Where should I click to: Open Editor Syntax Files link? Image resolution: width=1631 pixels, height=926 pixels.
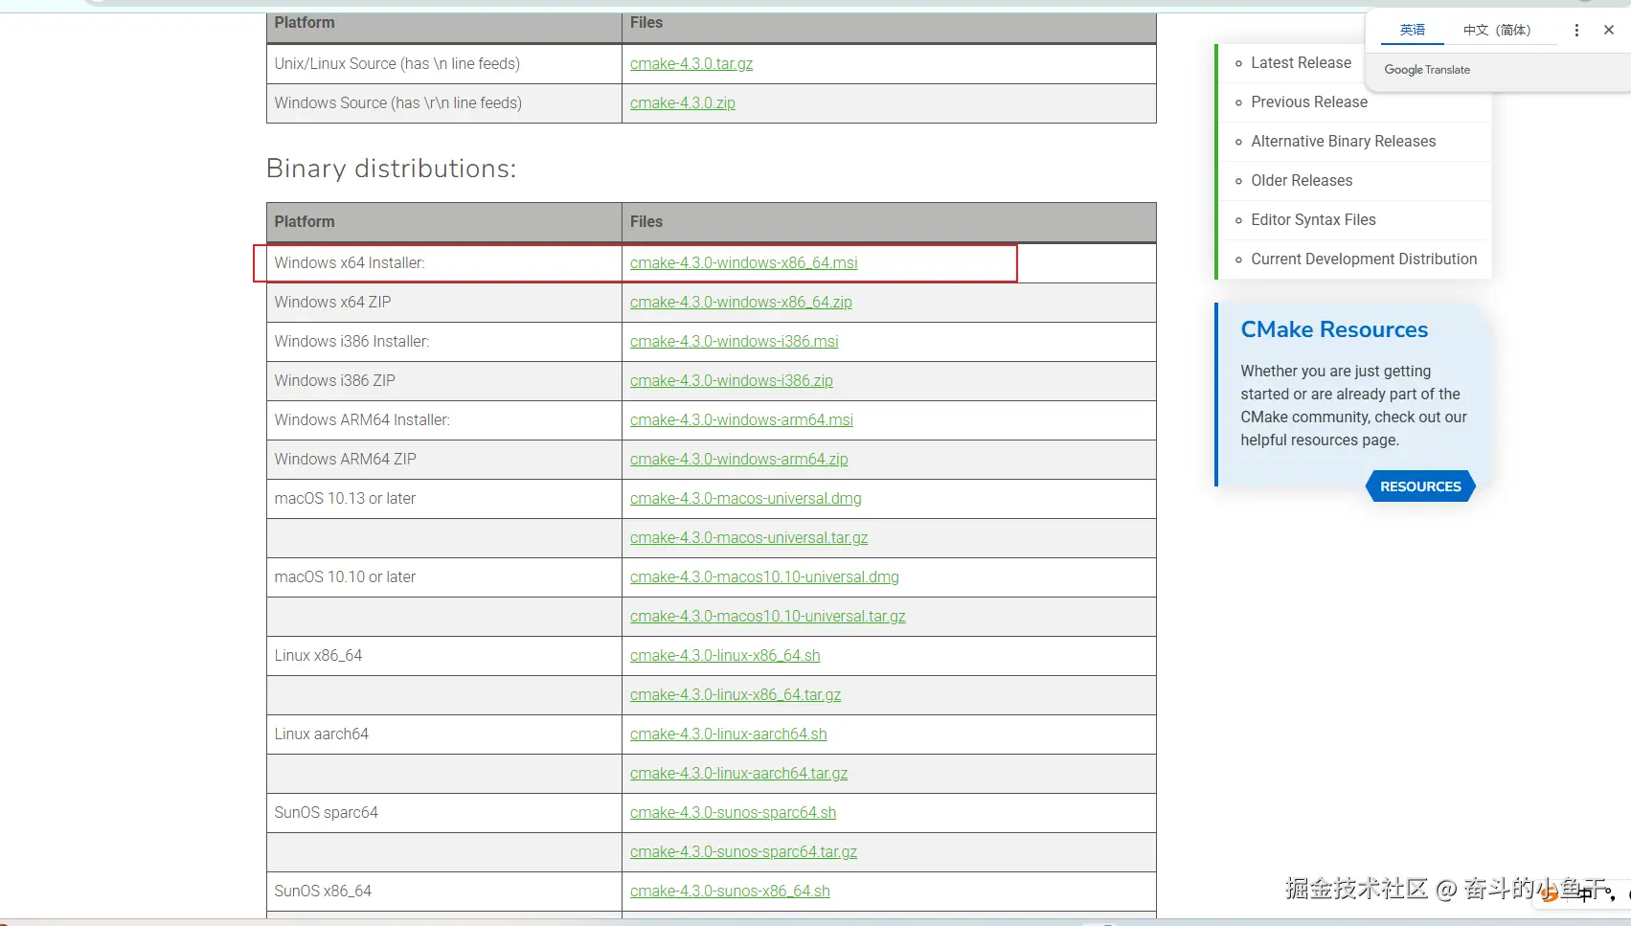[x=1313, y=220]
